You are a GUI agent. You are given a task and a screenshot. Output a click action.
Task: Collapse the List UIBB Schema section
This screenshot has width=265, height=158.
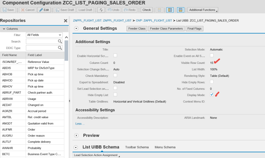coord(76,148)
